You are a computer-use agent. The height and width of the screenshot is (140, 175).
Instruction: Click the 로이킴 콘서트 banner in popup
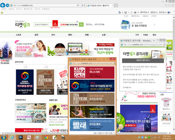click(x=92, y=99)
